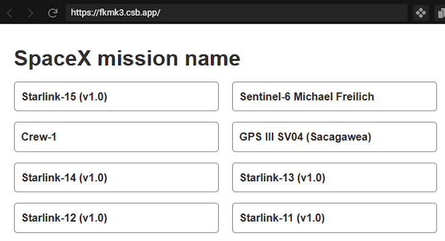Click the empty space right of Crew-1 label
Image resolution: width=445 pixels, height=241 pixels.
coord(136,137)
